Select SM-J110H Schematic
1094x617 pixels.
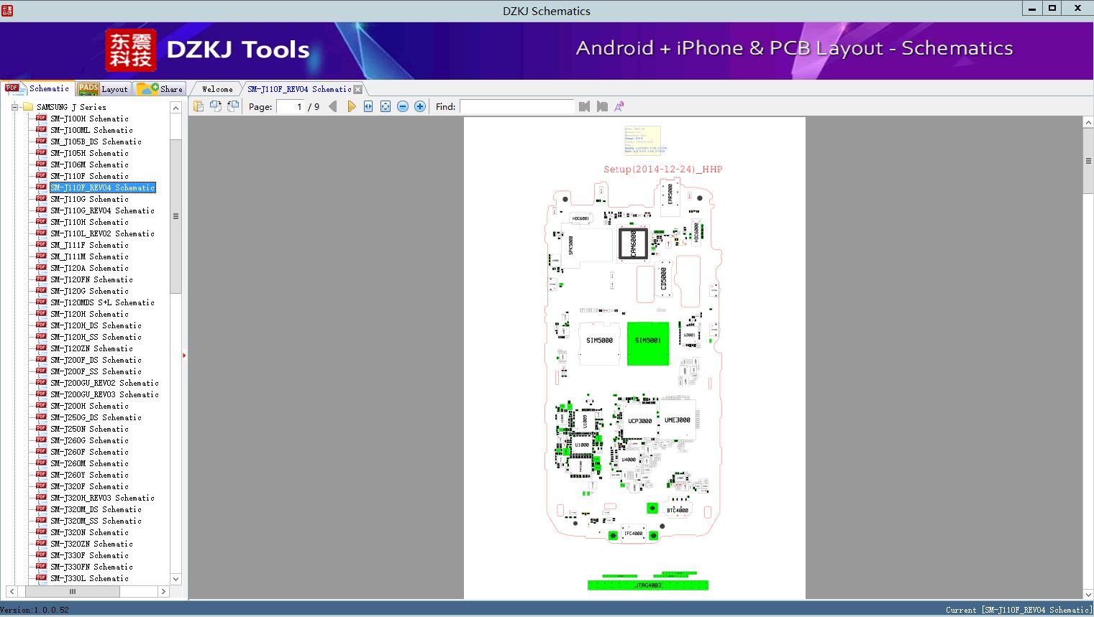pyautogui.click(x=89, y=222)
